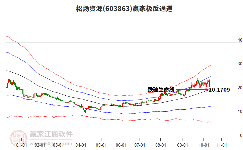
Task: Click the chart title 松炀资源(603863)赢家极反通道
Action: point(124,9)
